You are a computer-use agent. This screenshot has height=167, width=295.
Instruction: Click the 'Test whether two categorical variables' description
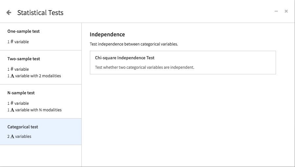pyautogui.click(x=144, y=67)
